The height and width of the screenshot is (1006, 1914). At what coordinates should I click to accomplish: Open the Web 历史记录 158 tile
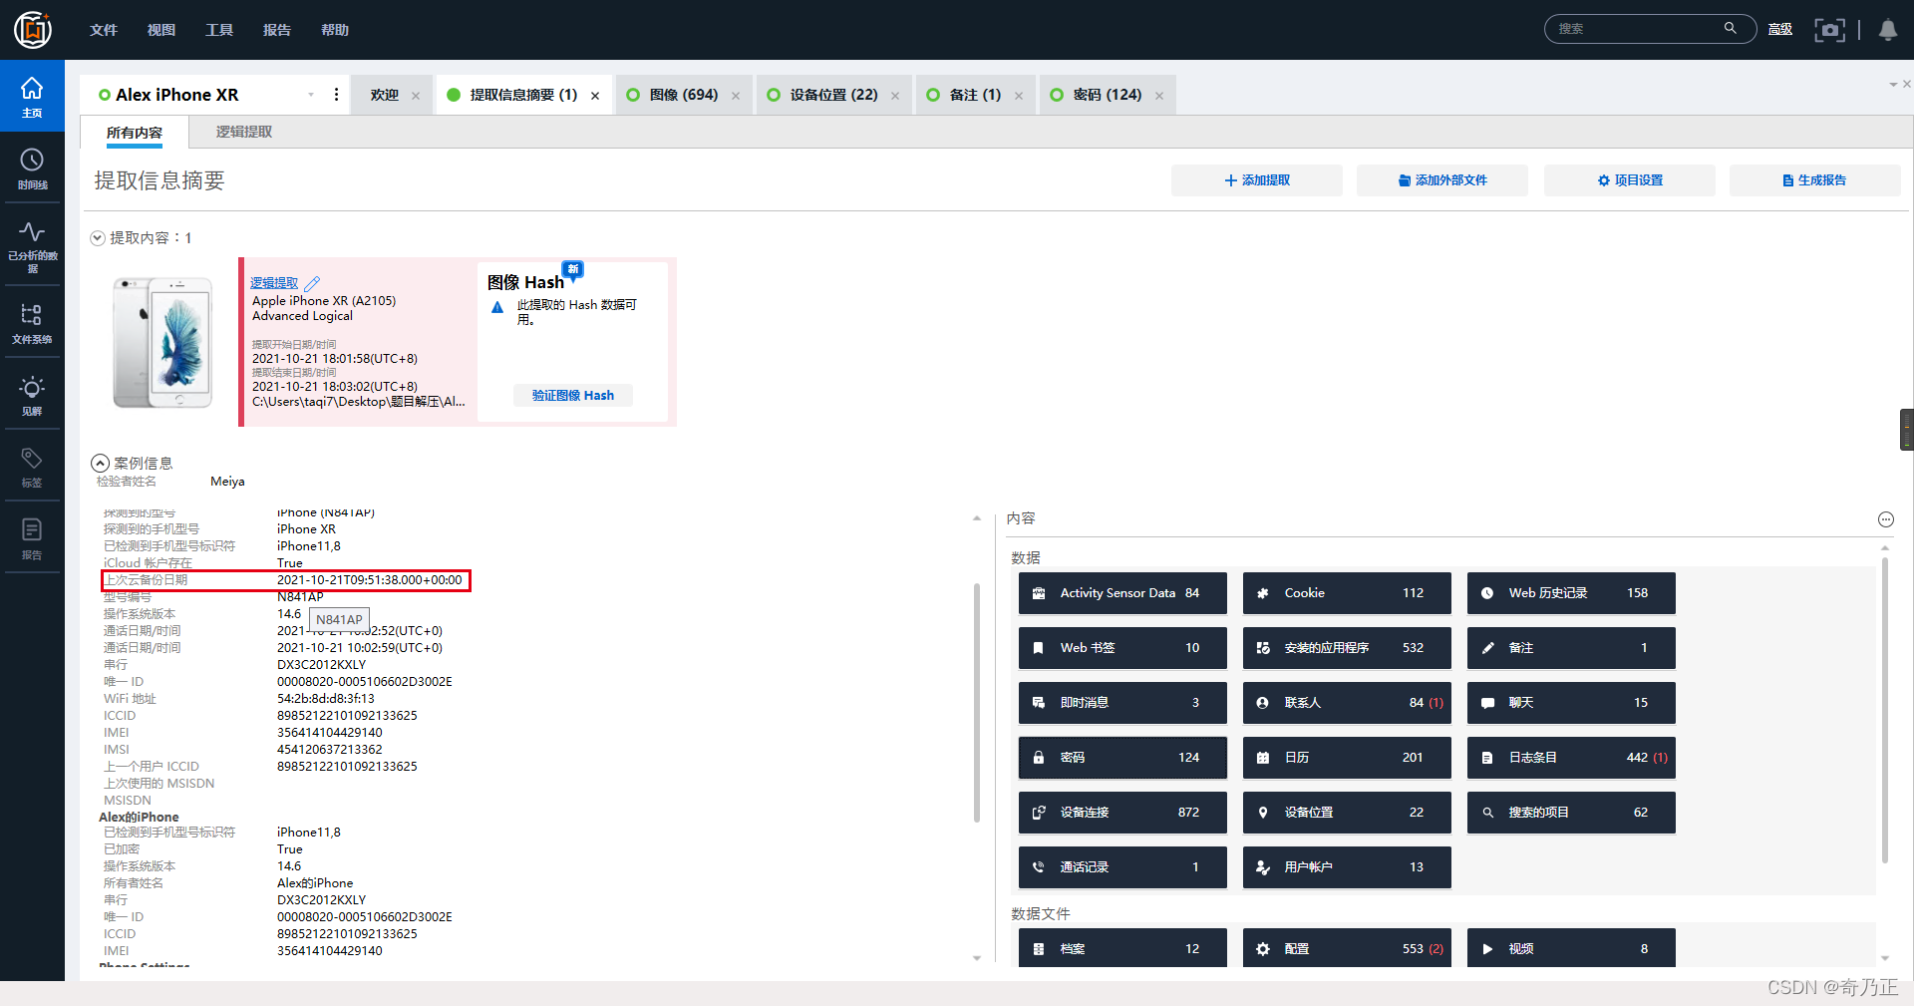pyautogui.click(x=1571, y=593)
